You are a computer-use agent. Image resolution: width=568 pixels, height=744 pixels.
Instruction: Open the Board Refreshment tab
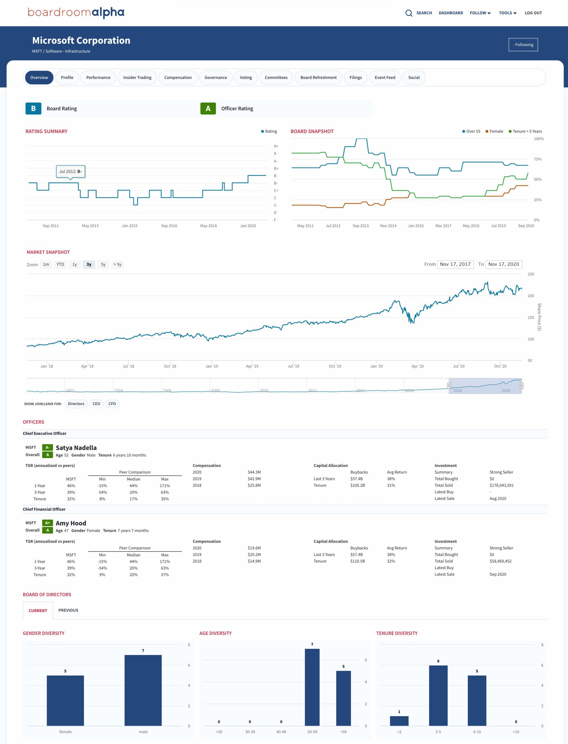tap(319, 77)
